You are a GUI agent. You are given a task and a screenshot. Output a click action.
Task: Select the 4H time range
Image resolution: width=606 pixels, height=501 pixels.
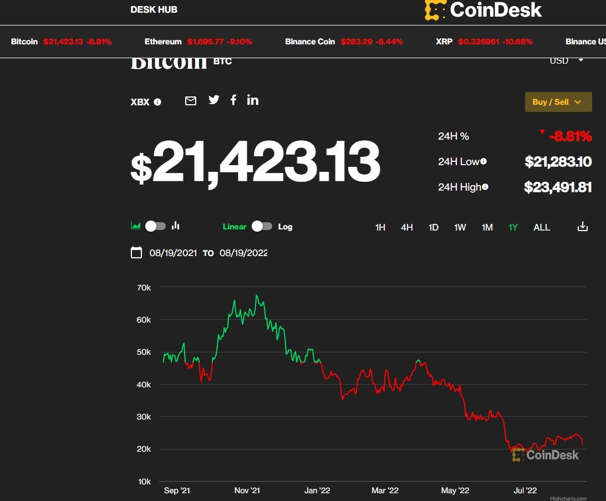coord(407,228)
